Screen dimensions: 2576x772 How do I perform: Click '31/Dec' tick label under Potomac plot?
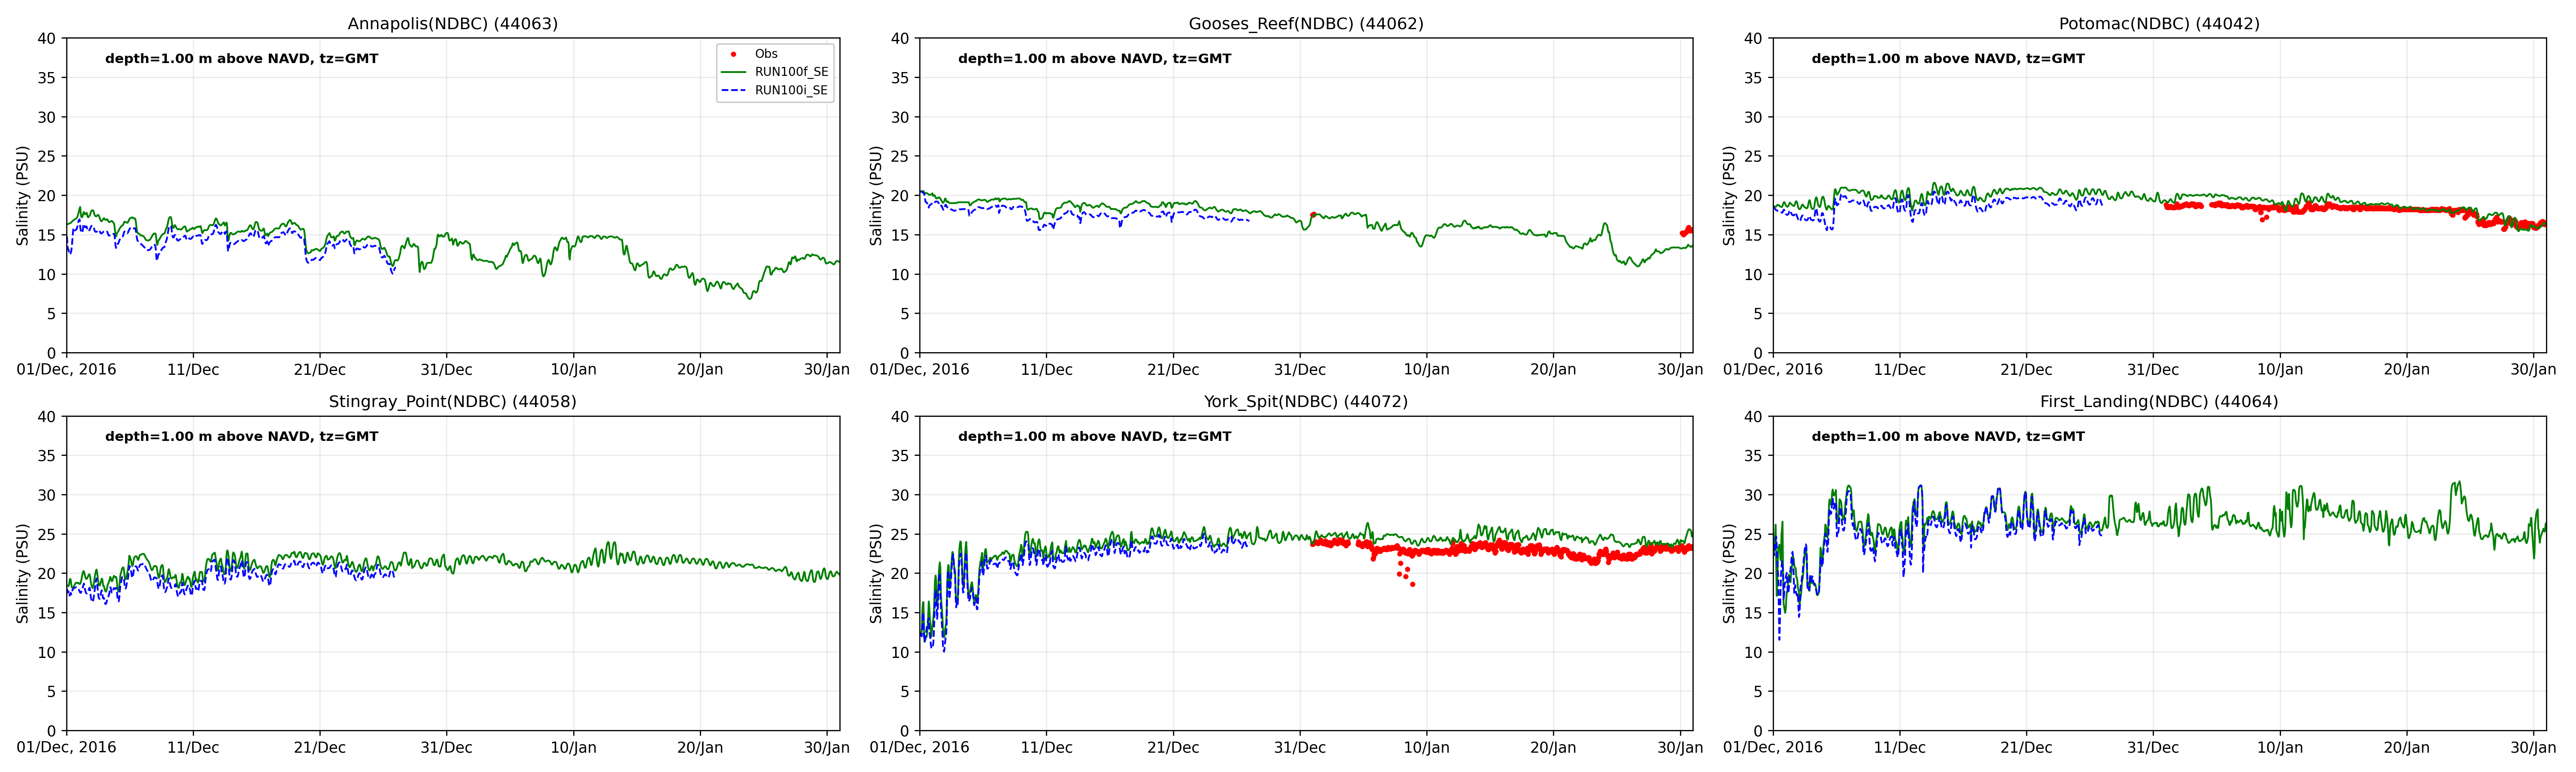2153,370
